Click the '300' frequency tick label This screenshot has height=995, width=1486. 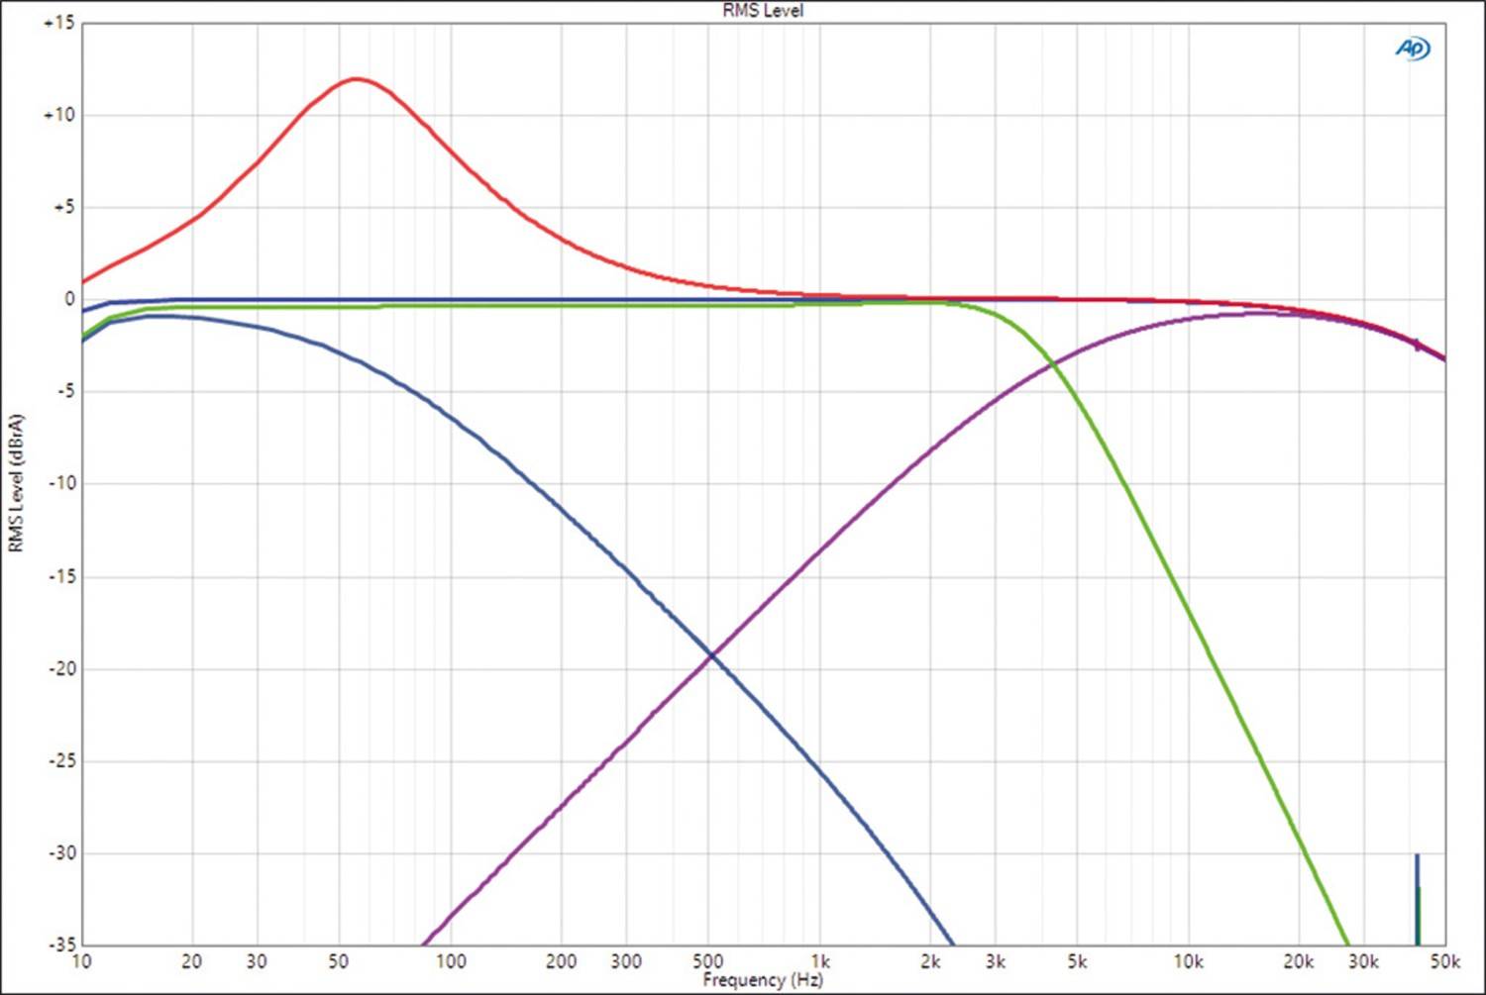pyautogui.click(x=626, y=961)
